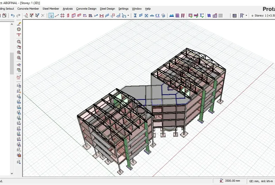The image size is (275, 185).
Task: Select the concrete beam insert tool
Action: pyautogui.click(x=79, y=16)
